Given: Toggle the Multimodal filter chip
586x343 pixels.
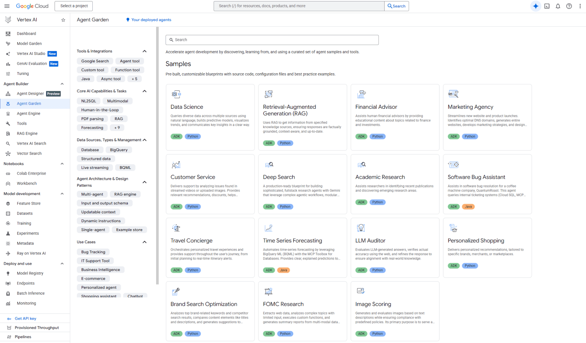Looking at the screenshot, I should pos(118,101).
